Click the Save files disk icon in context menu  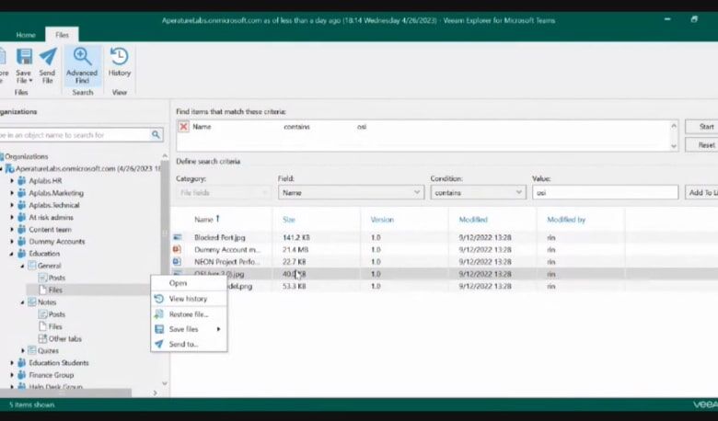click(159, 329)
